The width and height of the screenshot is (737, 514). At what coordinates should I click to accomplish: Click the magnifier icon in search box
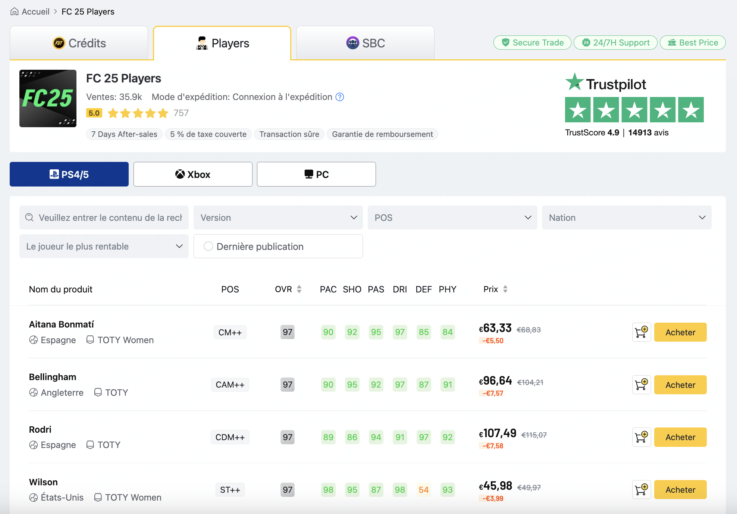[29, 217]
